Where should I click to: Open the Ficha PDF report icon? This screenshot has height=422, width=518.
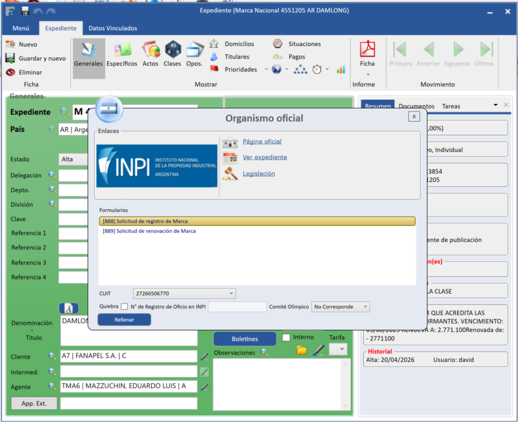tap(367, 50)
